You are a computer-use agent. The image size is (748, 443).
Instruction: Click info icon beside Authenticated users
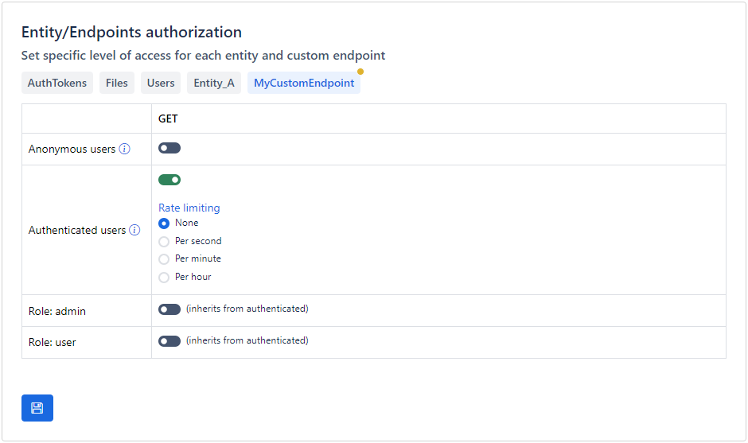(134, 230)
